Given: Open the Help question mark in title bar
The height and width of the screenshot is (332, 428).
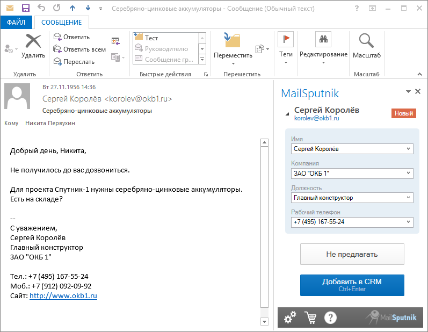Looking at the screenshot, I should [x=357, y=8].
